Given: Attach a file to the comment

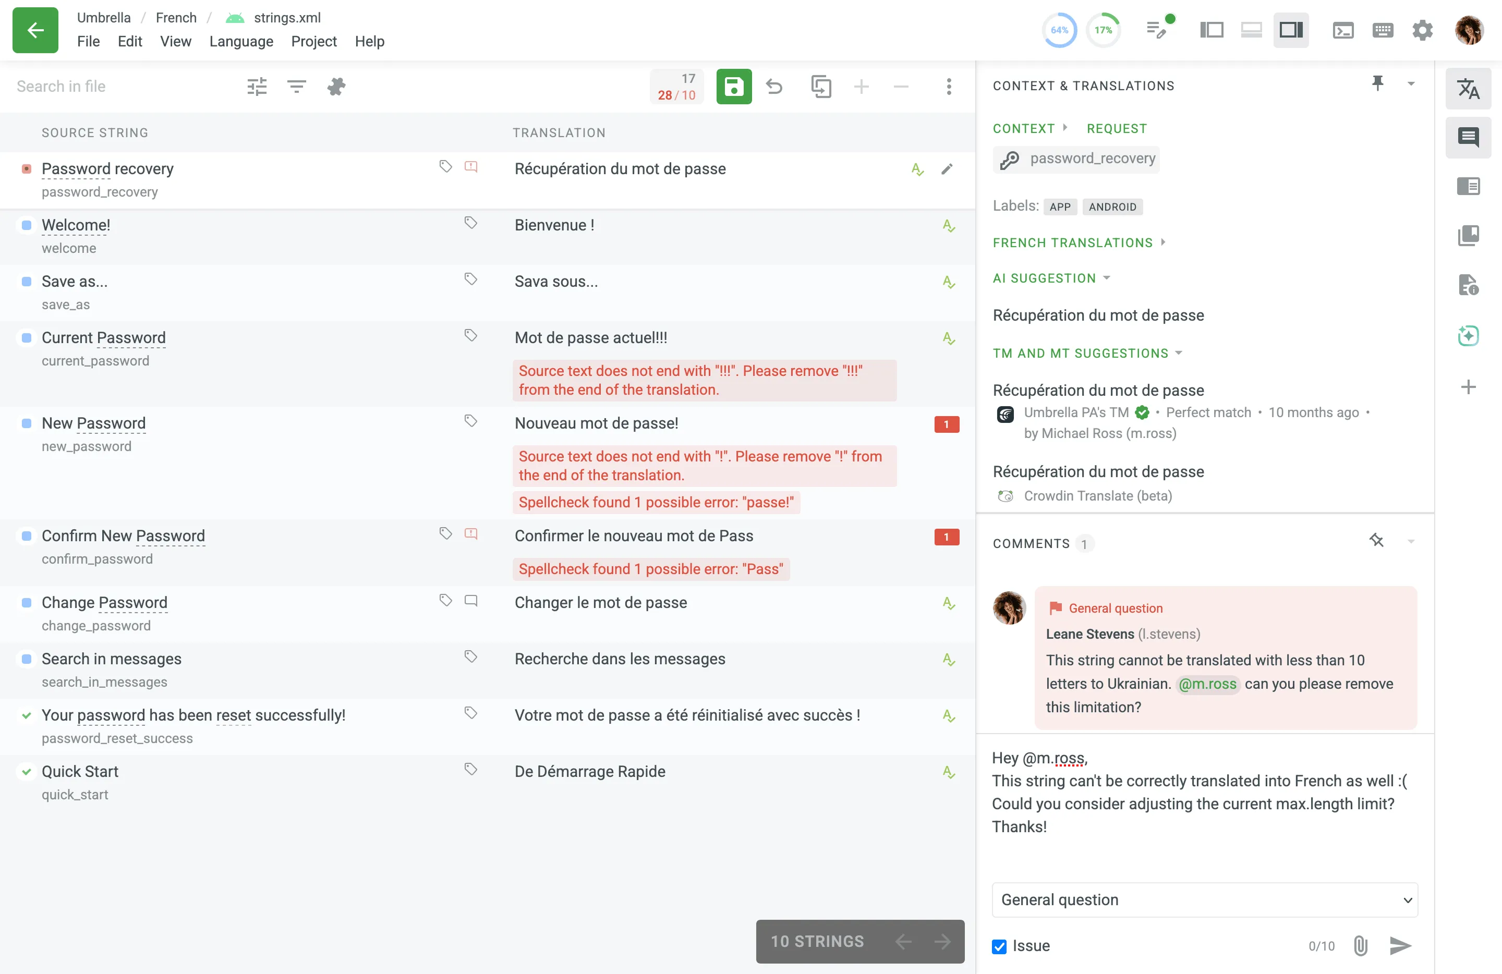Looking at the screenshot, I should pyautogui.click(x=1360, y=946).
